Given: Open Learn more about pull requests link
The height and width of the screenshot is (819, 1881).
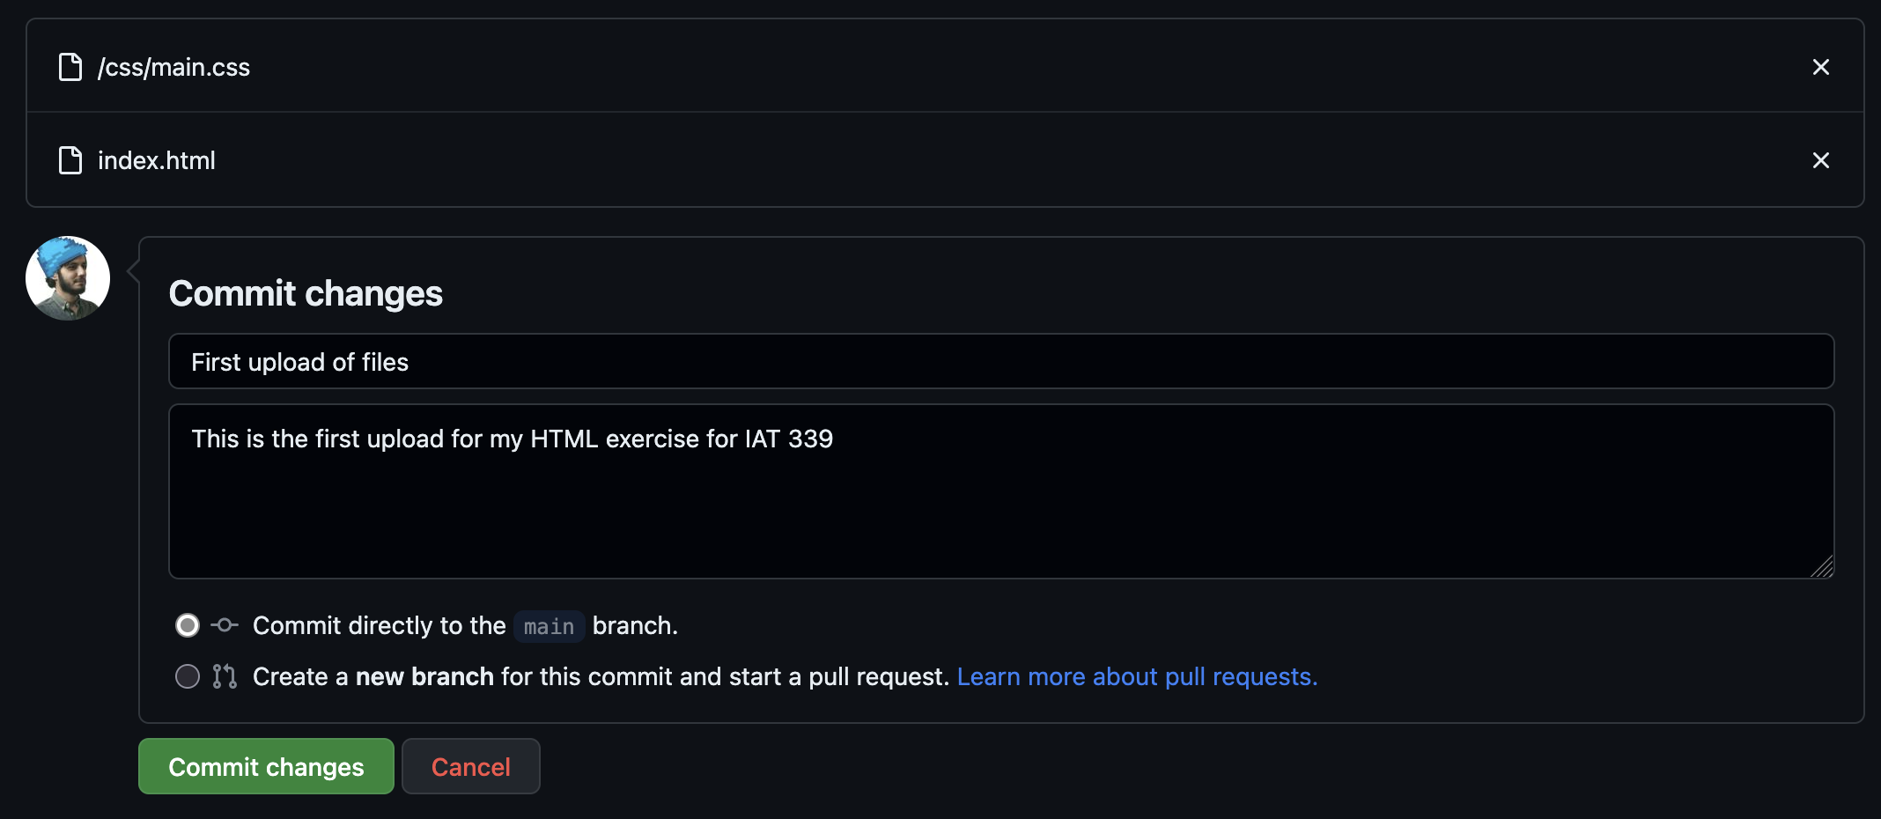Looking at the screenshot, I should (1137, 676).
